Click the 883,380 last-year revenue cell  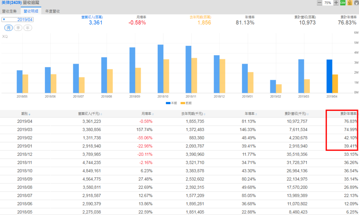(x=196, y=138)
